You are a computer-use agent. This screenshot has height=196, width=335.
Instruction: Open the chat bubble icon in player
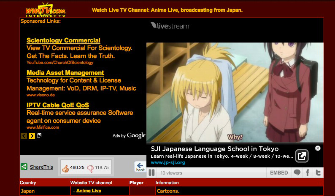[x=297, y=173]
